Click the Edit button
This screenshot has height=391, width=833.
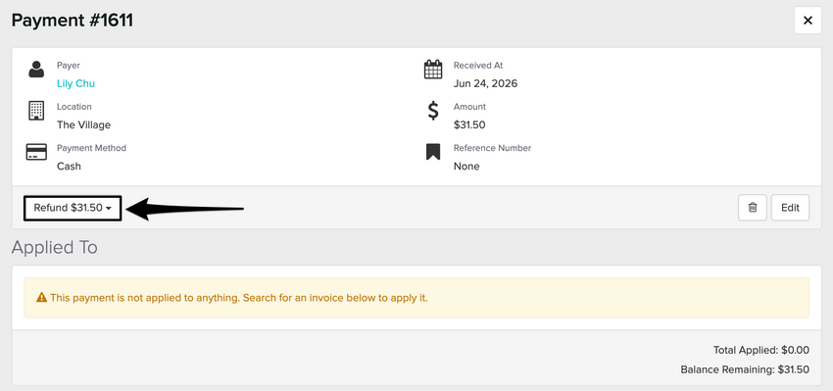(790, 208)
